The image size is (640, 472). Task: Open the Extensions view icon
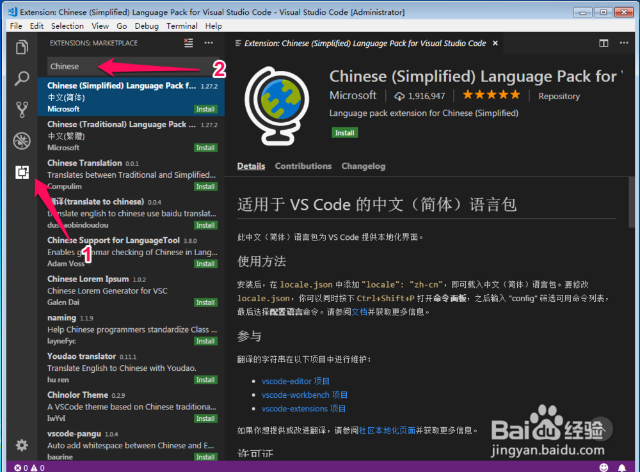tap(22, 172)
